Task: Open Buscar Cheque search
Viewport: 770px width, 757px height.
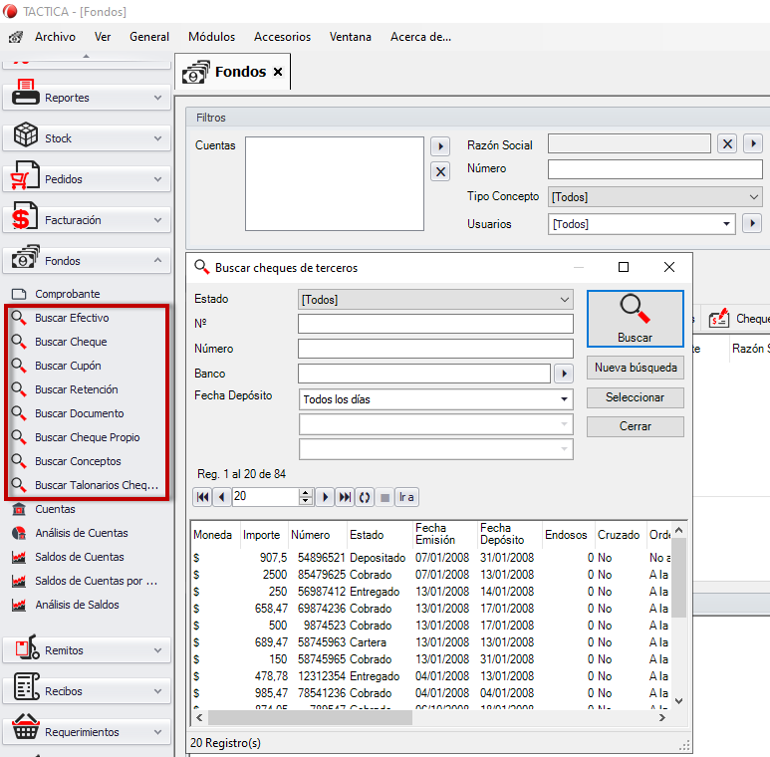Action: (71, 342)
